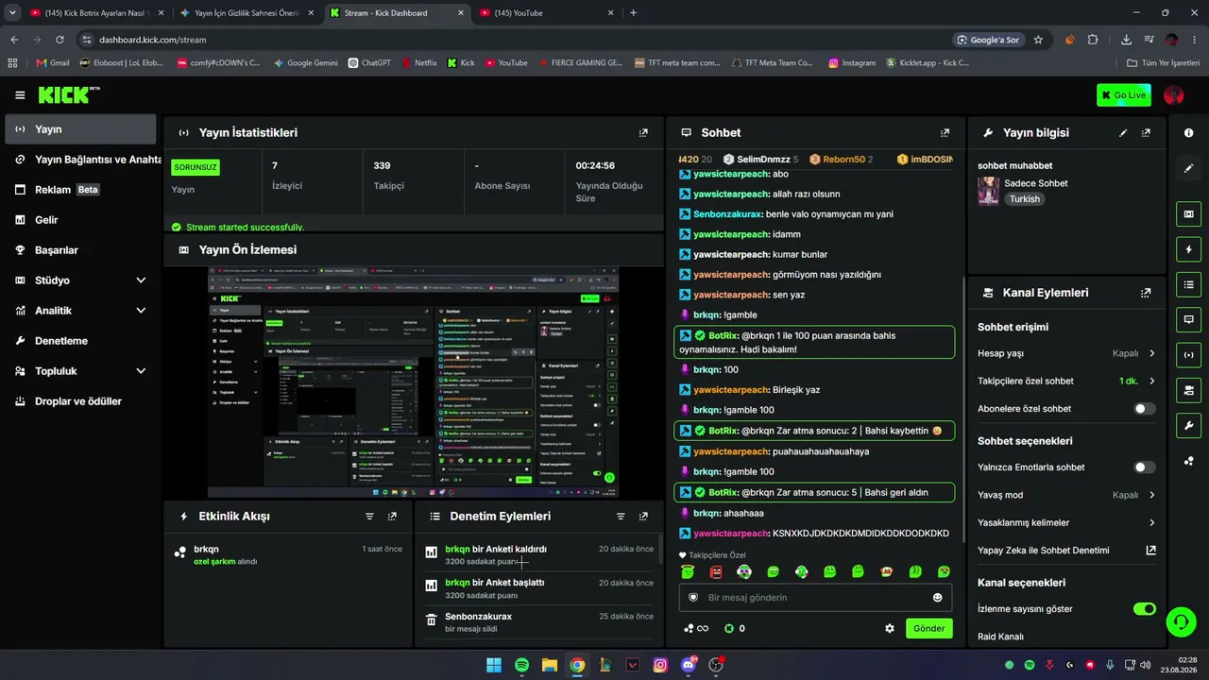Switch to the Kick Botrix YouTube tab
Screen dimensions: 1209x680
click(96, 13)
